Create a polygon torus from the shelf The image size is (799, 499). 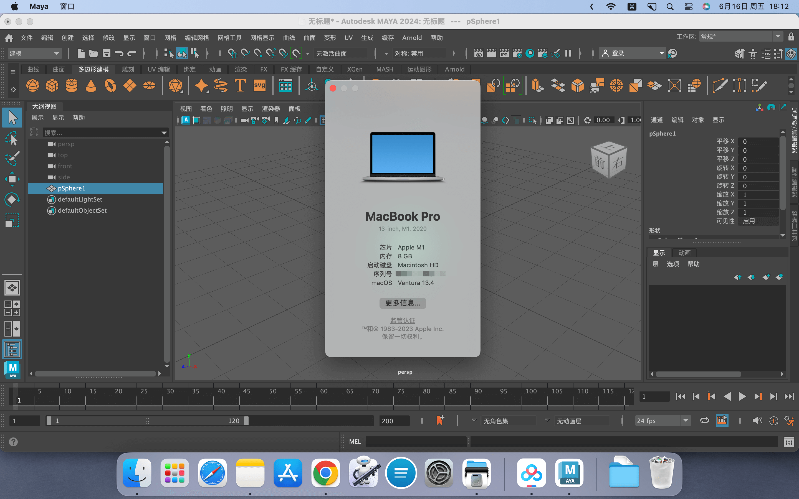click(110, 86)
